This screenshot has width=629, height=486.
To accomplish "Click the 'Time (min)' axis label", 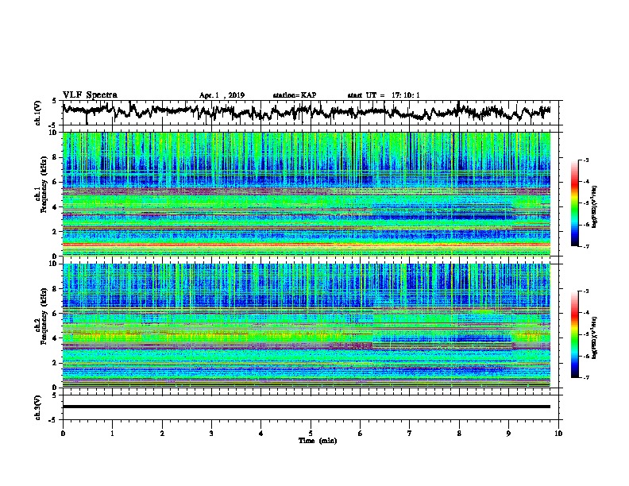I will pyautogui.click(x=318, y=441).
